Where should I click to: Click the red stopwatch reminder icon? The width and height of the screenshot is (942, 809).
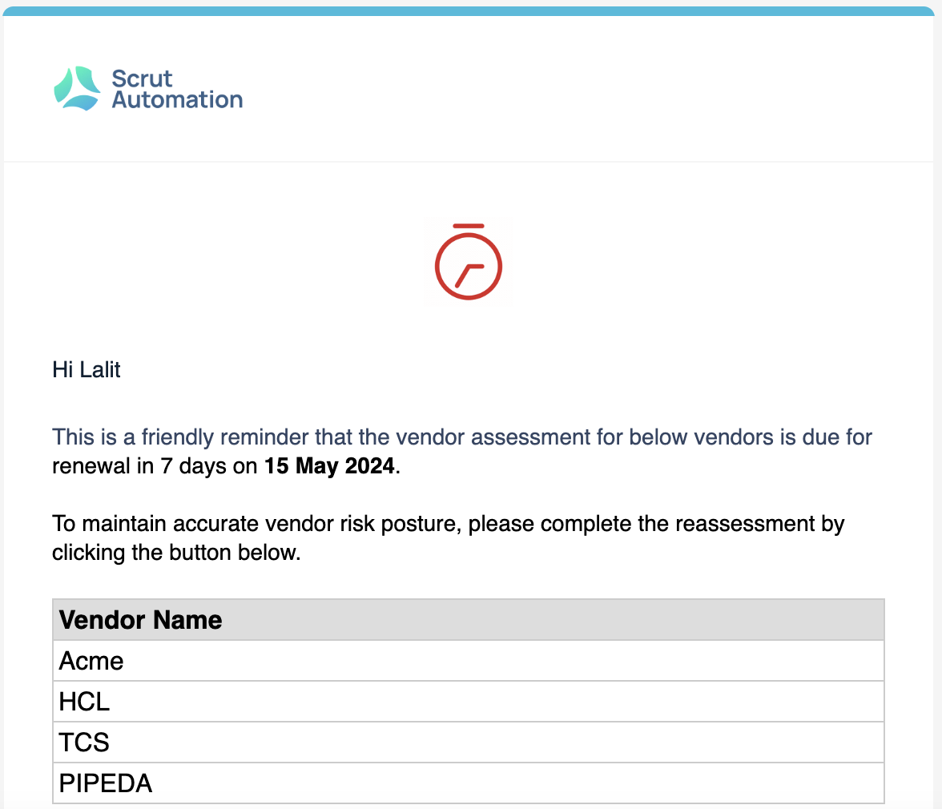click(468, 261)
